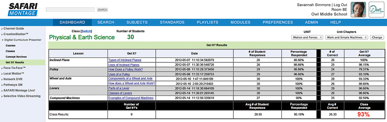Open Types of Inclined Planes link

[125, 60]
